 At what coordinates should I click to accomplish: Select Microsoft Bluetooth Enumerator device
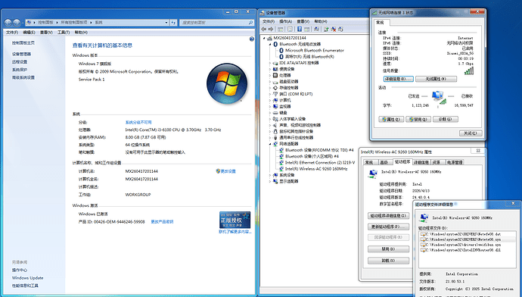tap(315, 50)
